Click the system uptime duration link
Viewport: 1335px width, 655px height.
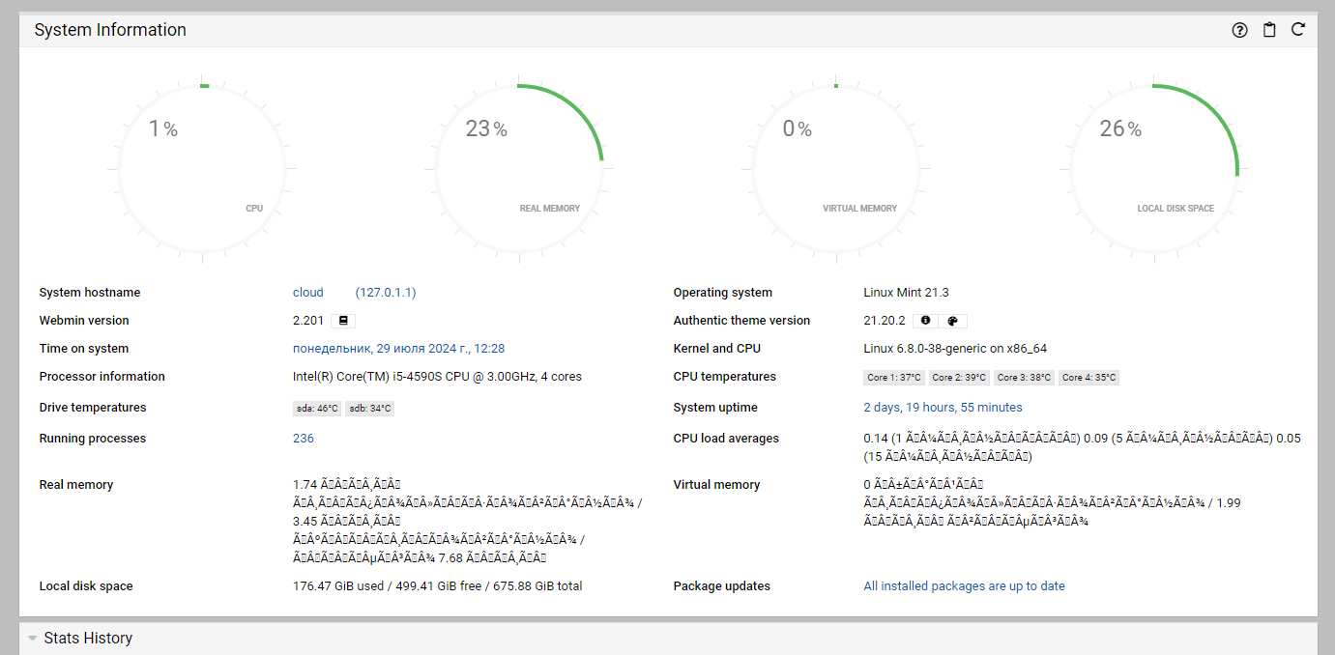coord(943,407)
